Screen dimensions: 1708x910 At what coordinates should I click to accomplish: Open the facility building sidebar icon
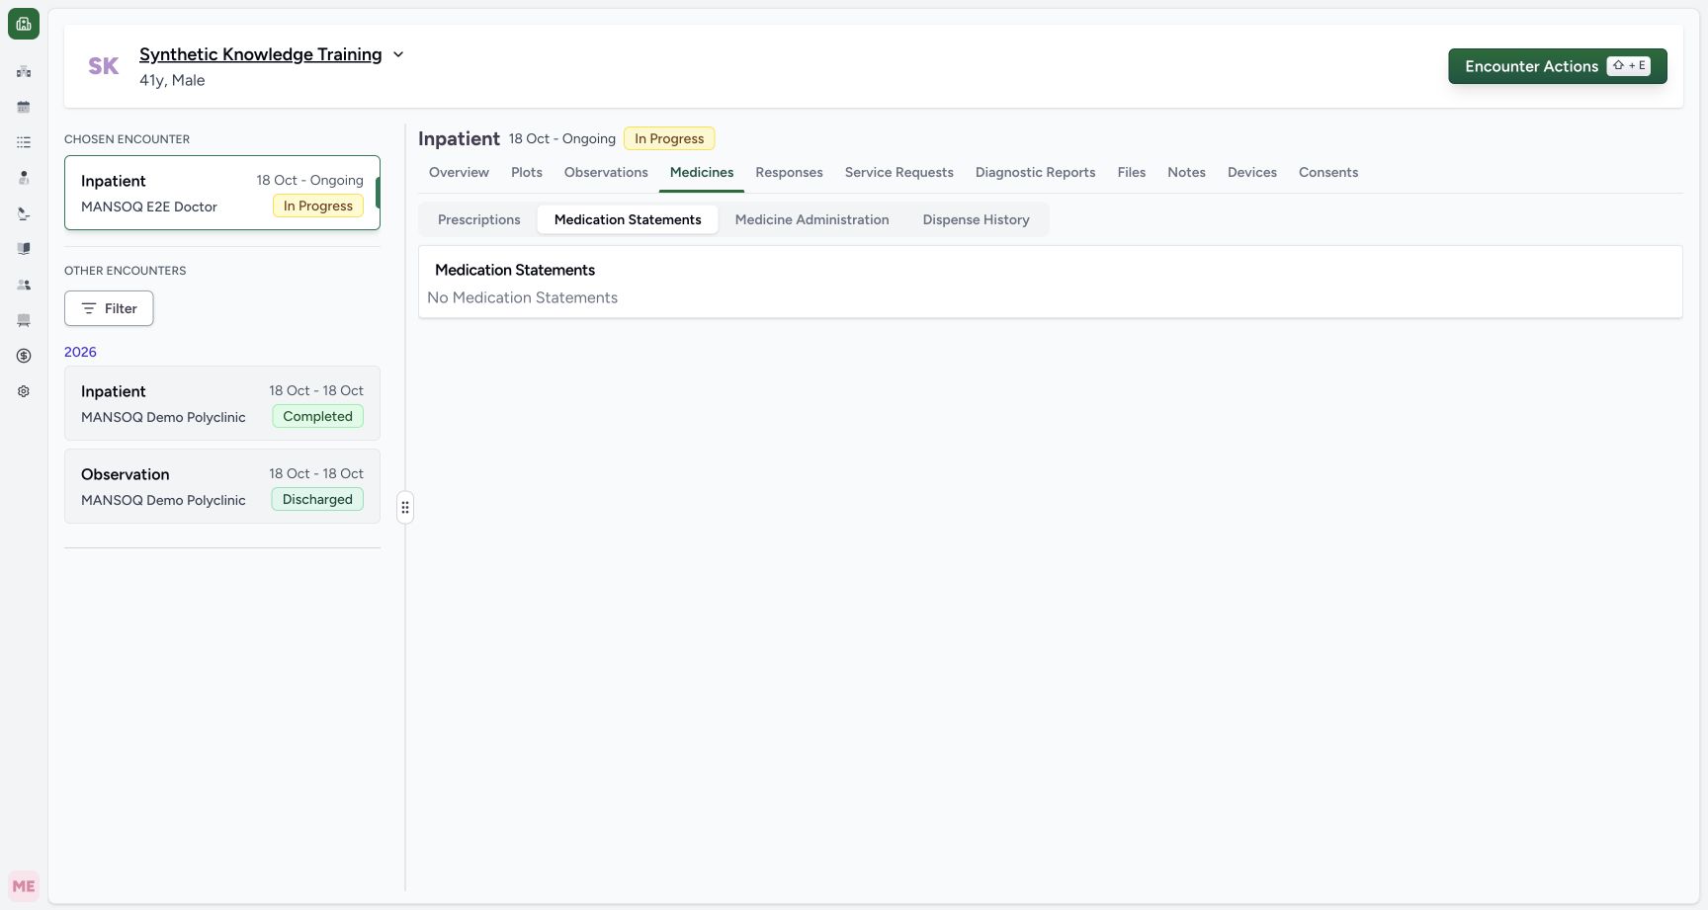click(24, 71)
